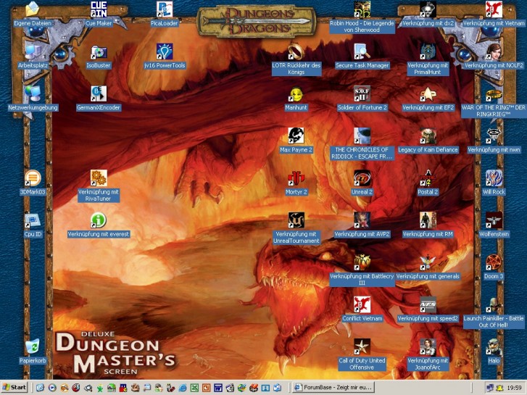
Task: Select the Verknüpfung mit AVP2 shortcut
Action: (362, 220)
